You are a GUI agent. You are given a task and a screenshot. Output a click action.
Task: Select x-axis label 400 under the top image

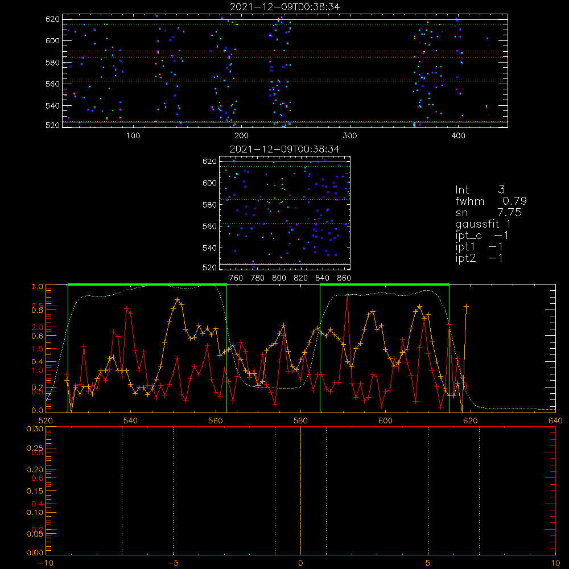[458, 136]
